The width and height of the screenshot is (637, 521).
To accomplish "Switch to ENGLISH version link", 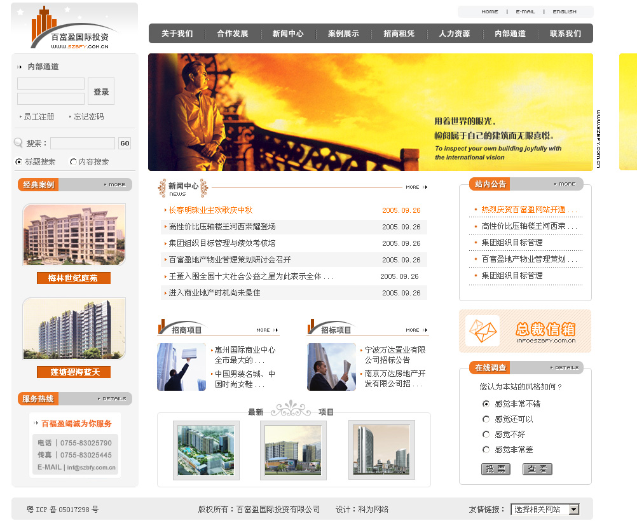I will tap(565, 12).
